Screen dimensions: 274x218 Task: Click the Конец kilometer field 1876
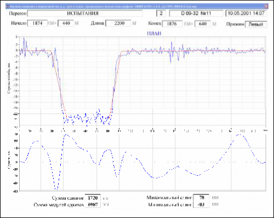click(172, 24)
